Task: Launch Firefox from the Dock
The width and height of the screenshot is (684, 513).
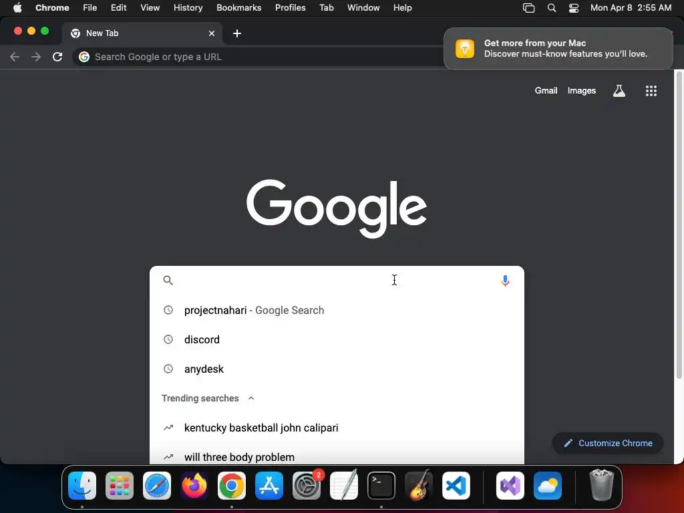Action: click(x=194, y=486)
